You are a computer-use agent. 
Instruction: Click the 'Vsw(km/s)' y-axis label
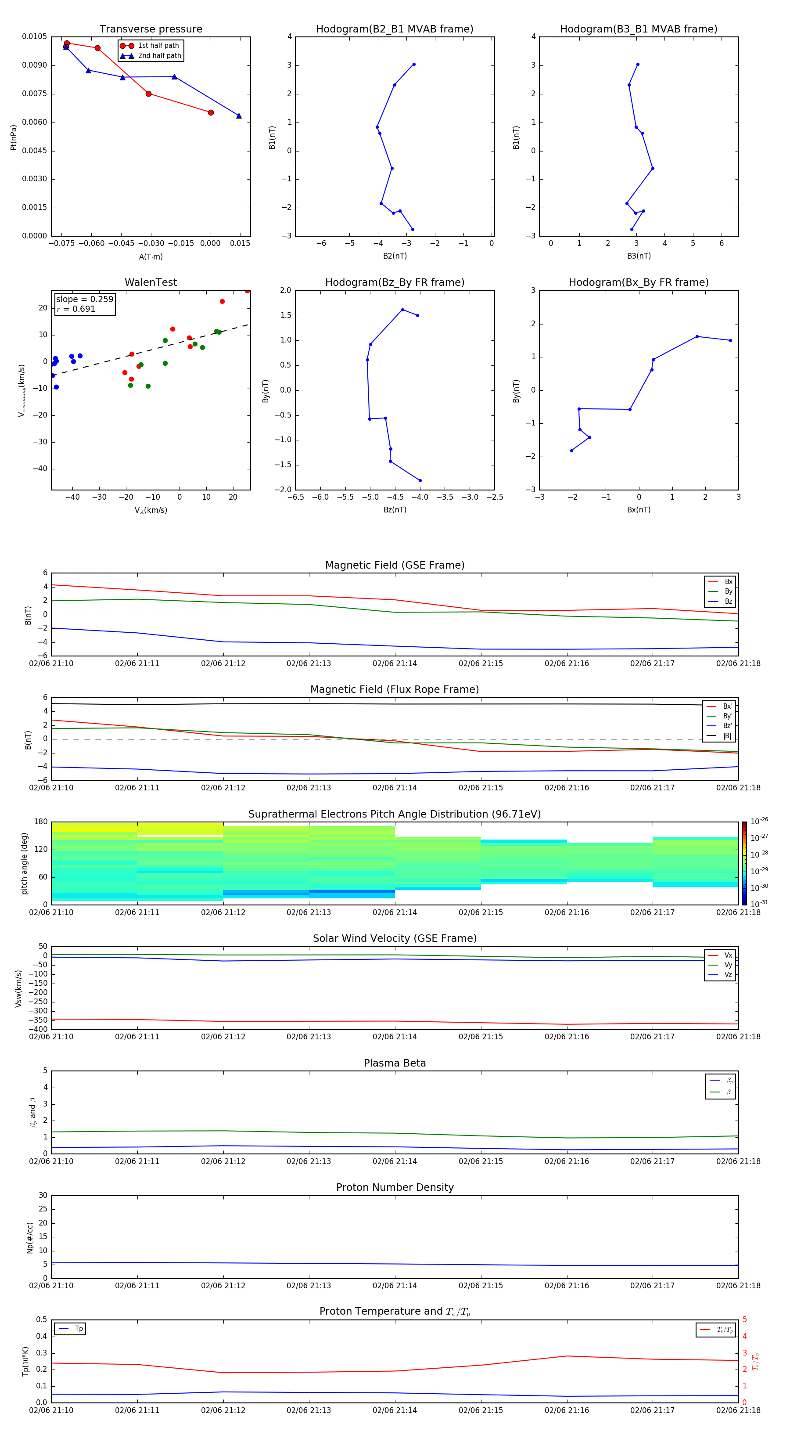click(x=18, y=988)
